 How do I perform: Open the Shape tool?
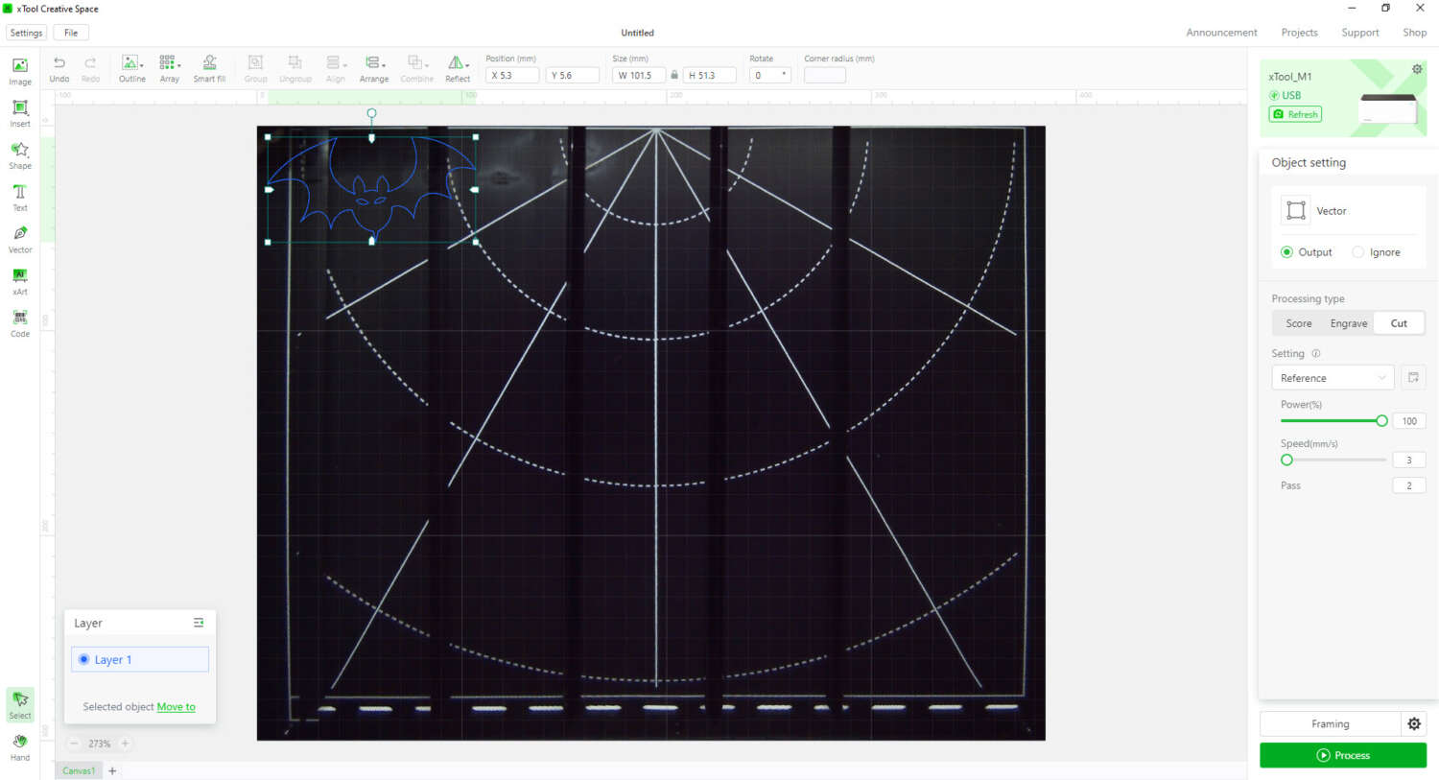(19, 154)
